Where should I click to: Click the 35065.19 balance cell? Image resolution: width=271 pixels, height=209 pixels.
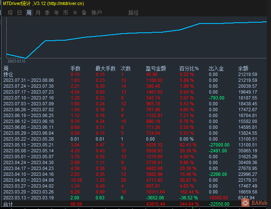click(248, 151)
